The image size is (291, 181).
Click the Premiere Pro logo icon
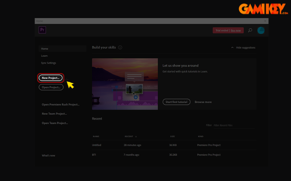tap(42, 30)
